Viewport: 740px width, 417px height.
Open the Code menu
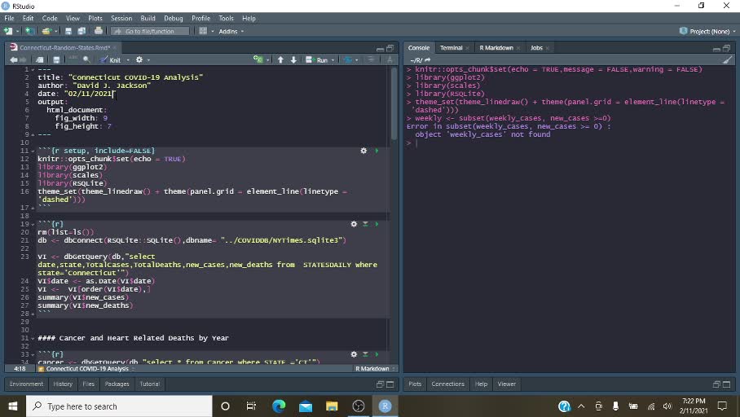pyautogui.click(x=50, y=18)
